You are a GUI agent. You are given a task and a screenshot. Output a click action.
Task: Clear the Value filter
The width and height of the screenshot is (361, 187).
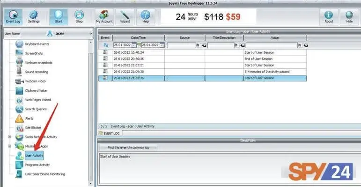click(306, 45)
